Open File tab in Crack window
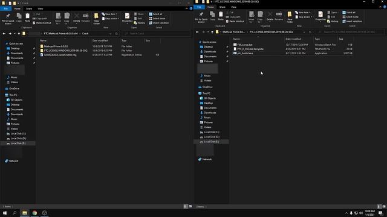 5,8
